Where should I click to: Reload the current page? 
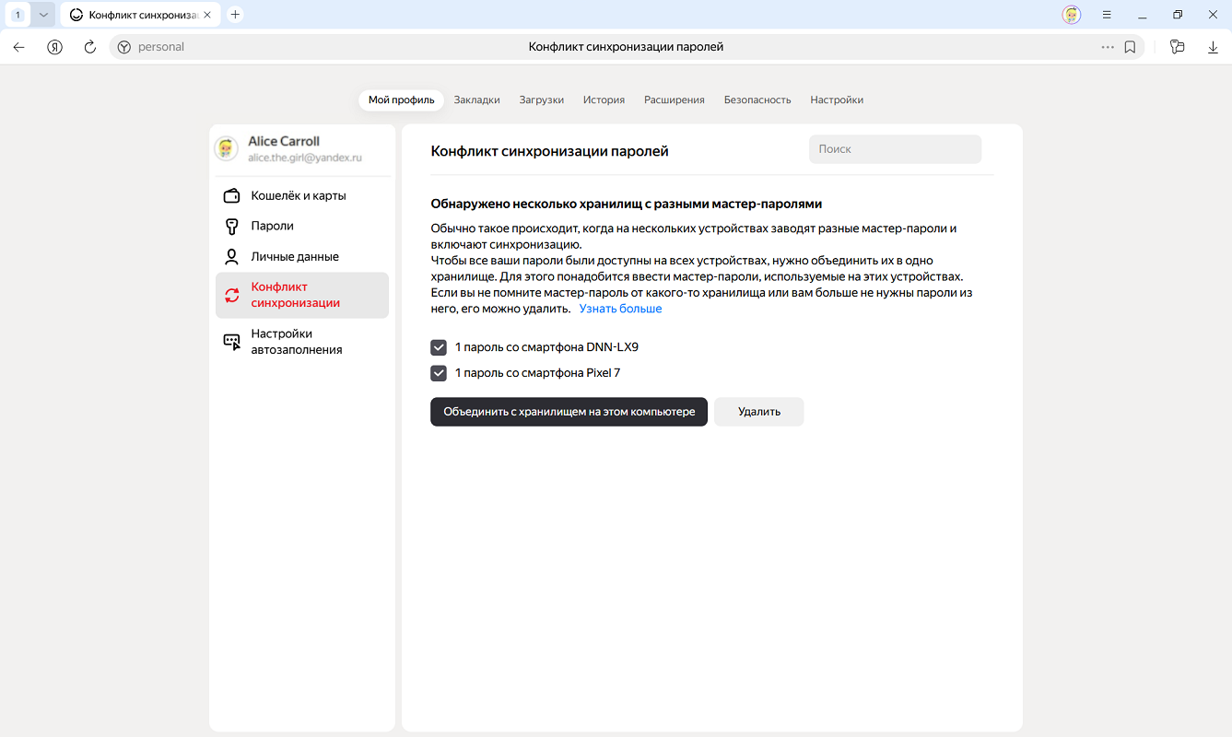pyautogui.click(x=89, y=47)
